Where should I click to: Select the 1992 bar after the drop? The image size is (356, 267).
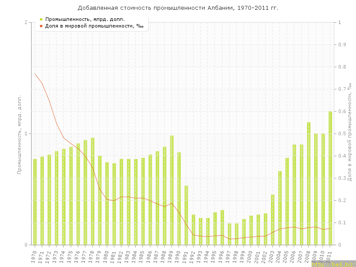tap(194, 230)
